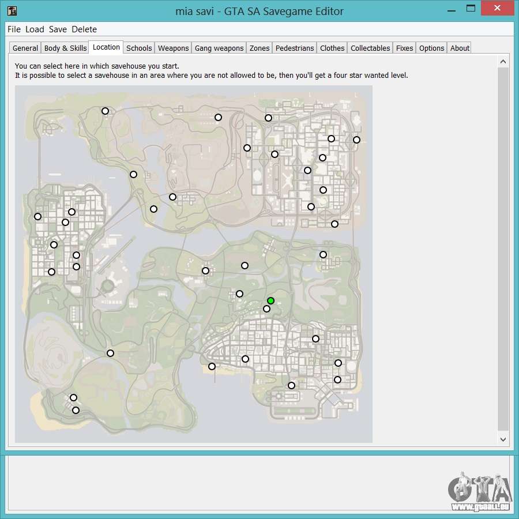519x519 pixels.
Task: Select the savehouse near Los Santos airport
Action: [x=291, y=385]
